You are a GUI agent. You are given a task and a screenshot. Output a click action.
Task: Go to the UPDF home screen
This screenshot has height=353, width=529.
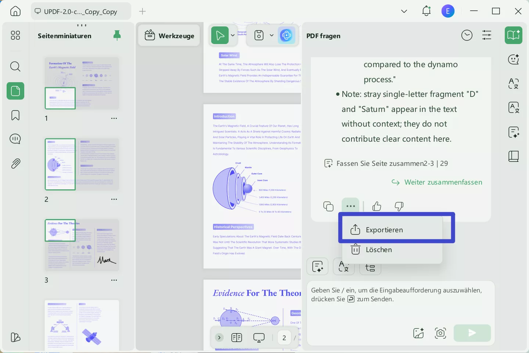click(x=15, y=11)
